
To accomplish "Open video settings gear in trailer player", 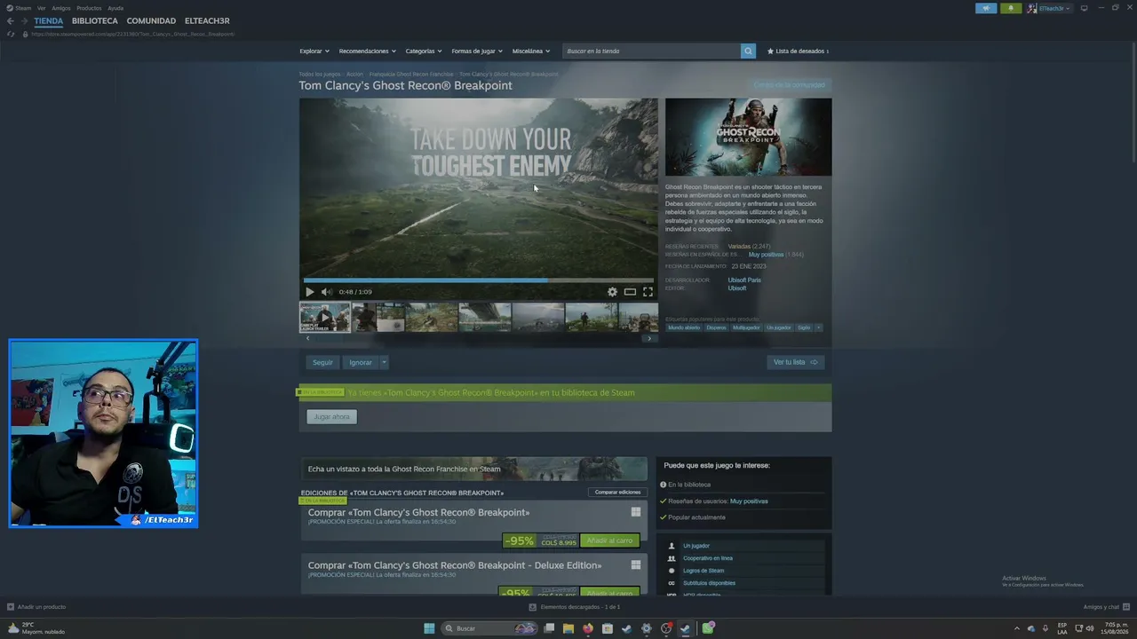I will click(612, 292).
